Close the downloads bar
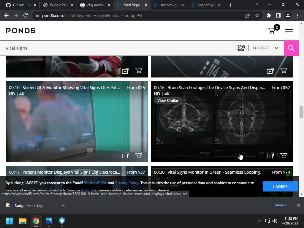 pos(299,205)
